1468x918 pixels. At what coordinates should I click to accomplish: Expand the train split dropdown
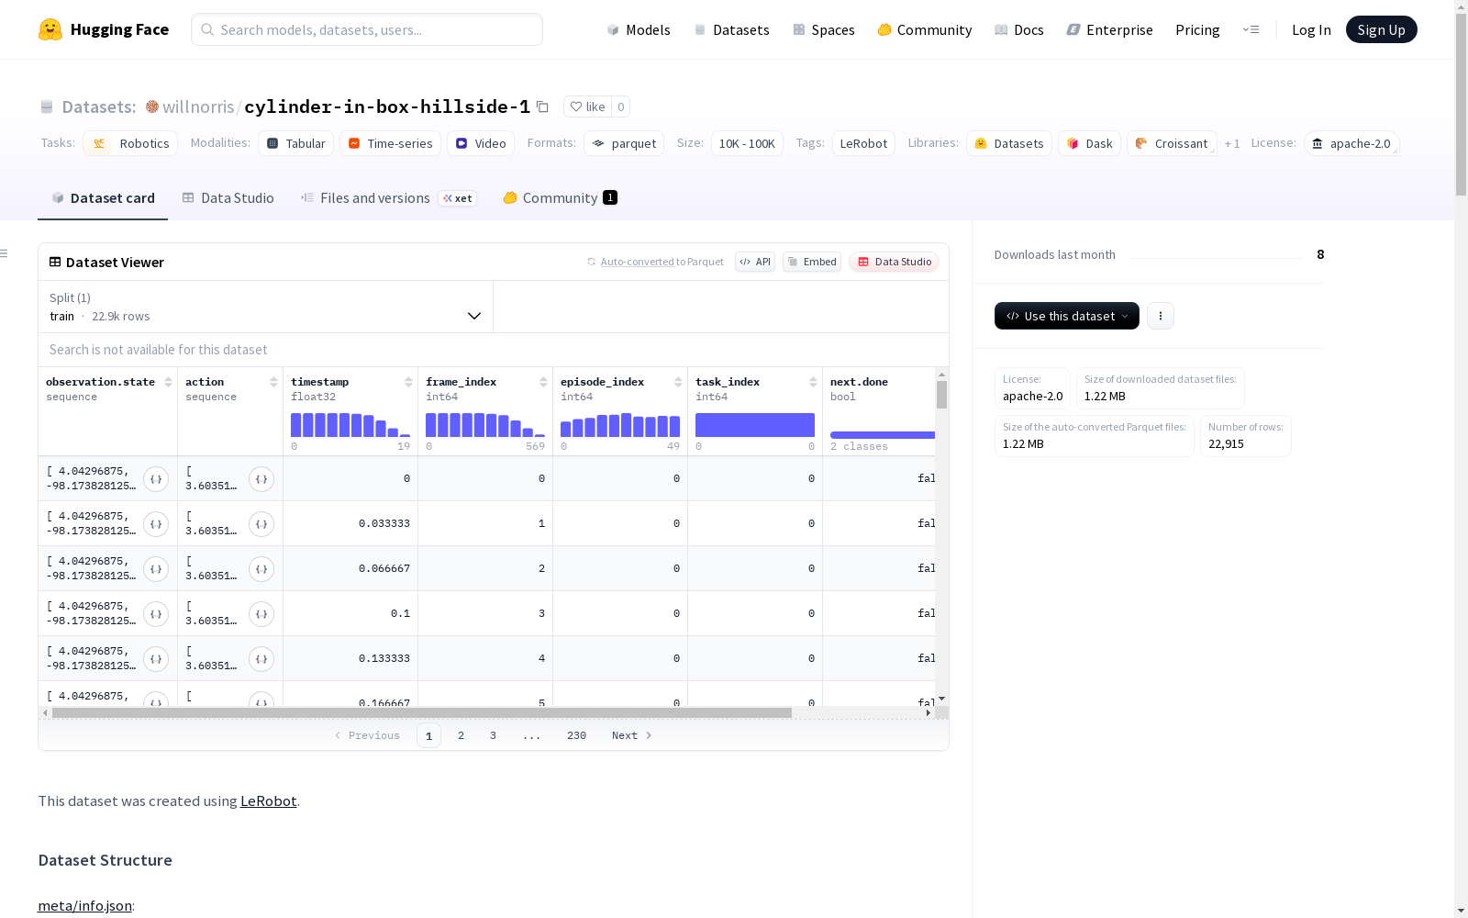pos(266,307)
